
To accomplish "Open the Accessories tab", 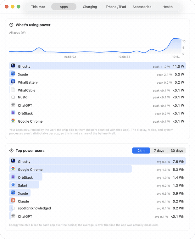I will (142, 7).
